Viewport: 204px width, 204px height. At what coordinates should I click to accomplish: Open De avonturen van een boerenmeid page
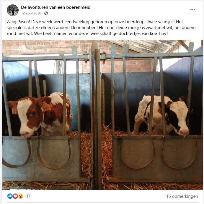(56, 7)
